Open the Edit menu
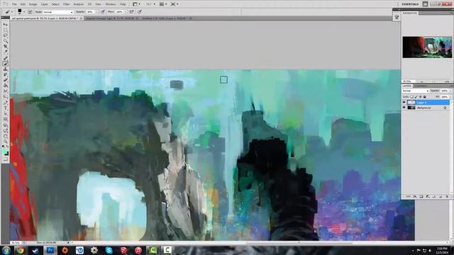 click(23, 4)
